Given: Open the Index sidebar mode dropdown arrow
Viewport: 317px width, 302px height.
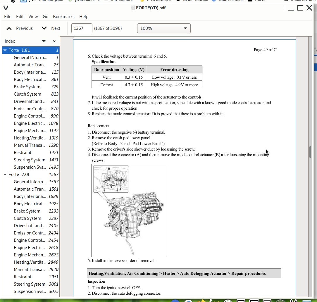Looking at the screenshot, I should click(x=44, y=41).
